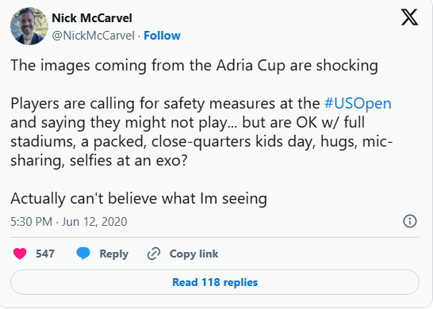Click the pink heart like icon

(20, 254)
